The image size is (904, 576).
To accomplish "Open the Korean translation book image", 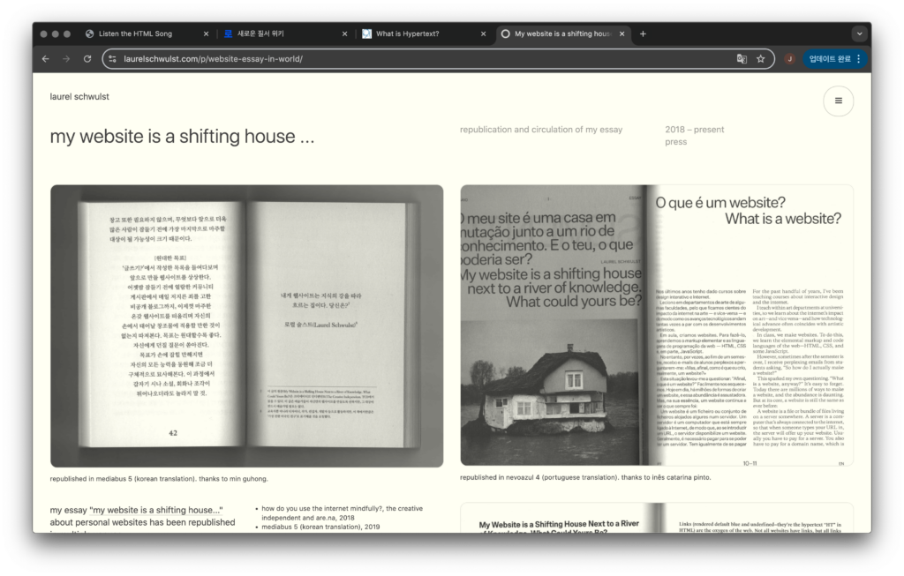I will (x=246, y=325).
